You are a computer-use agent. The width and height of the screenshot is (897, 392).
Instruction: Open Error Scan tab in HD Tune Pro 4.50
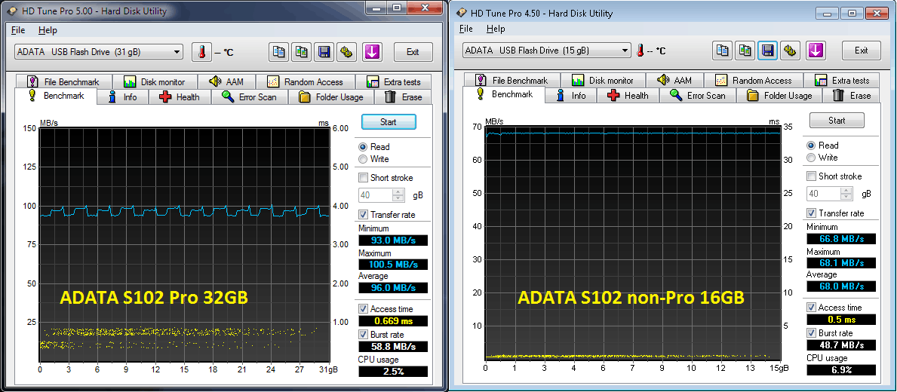point(699,96)
